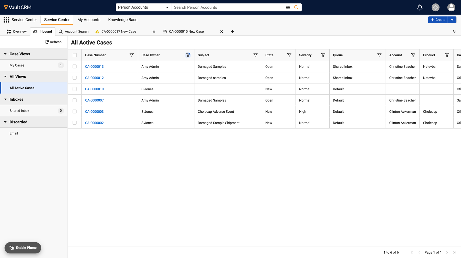Open case link CA-0000007

coord(94,100)
